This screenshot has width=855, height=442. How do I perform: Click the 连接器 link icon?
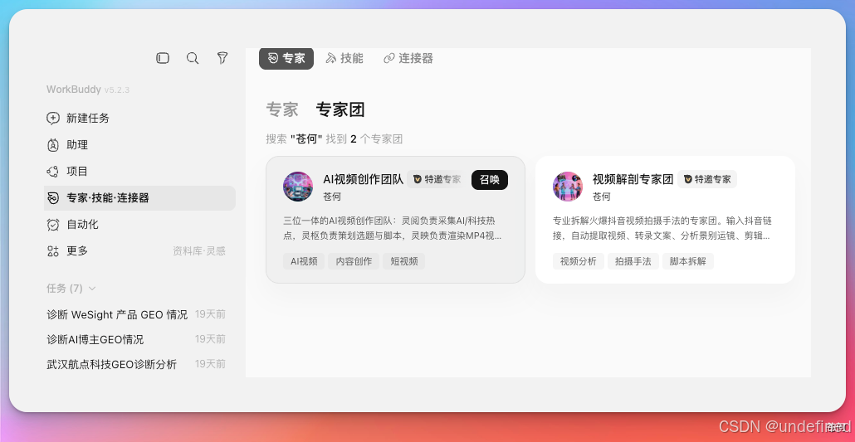click(x=388, y=58)
